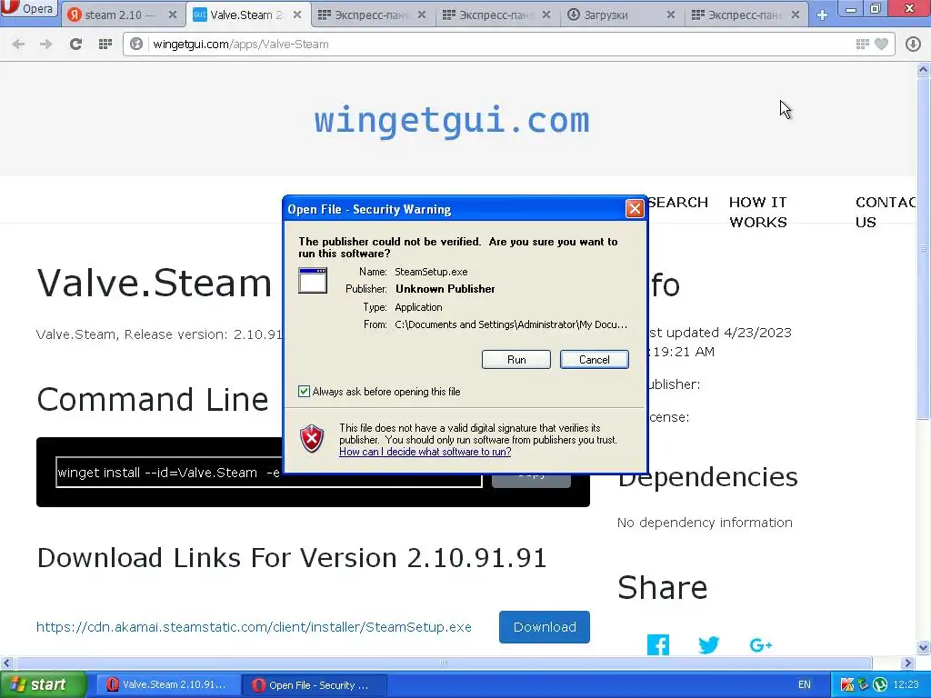Click the horizontal scrollbar left arrow
931x698 pixels.
(x=6, y=663)
